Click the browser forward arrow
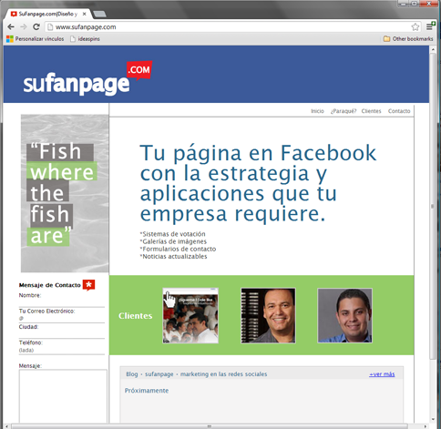This screenshot has height=429, width=441. pos(24,27)
